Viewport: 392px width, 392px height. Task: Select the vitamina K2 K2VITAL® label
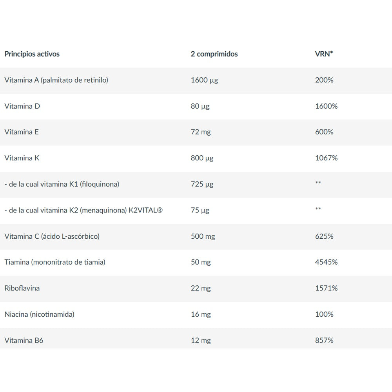point(83,210)
